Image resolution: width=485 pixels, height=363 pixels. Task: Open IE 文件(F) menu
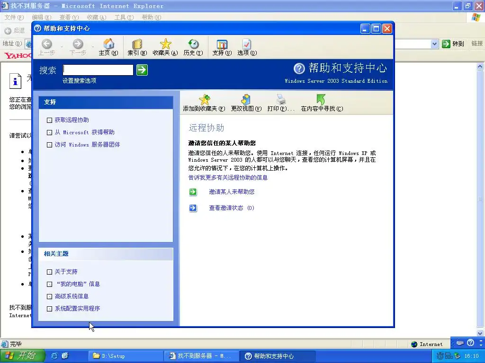pyautogui.click(x=14, y=17)
